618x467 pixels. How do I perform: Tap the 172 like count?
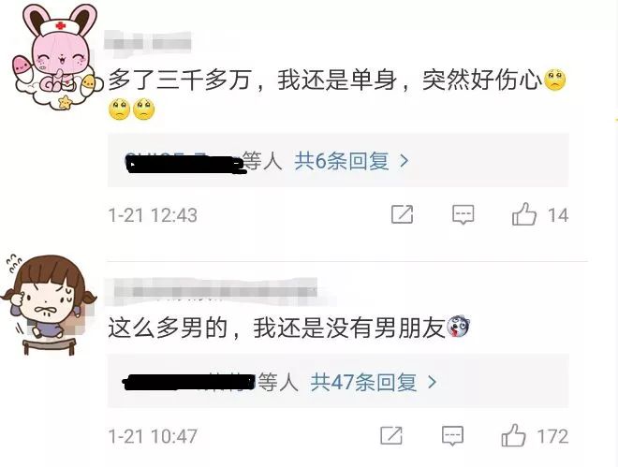tap(552, 436)
